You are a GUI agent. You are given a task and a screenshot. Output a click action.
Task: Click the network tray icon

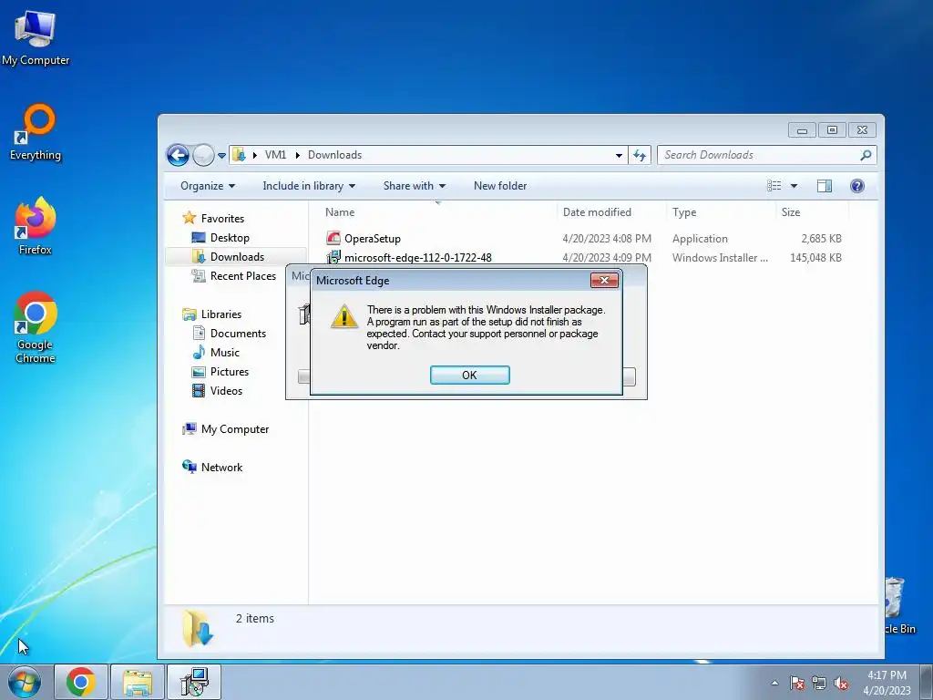(x=819, y=683)
